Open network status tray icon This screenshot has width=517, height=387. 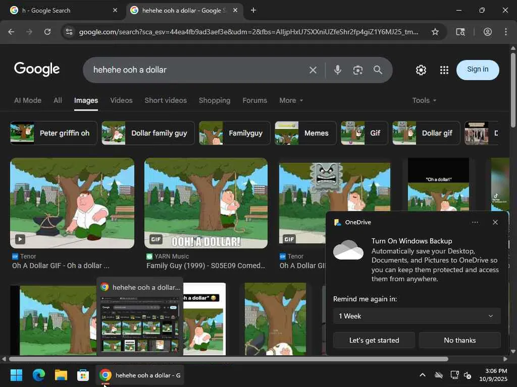pyautogui.click(x=454, y=375)
